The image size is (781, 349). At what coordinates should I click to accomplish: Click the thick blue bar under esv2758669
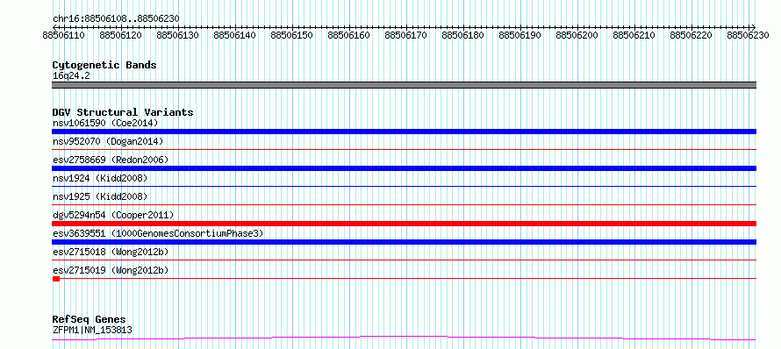[405, 168]
